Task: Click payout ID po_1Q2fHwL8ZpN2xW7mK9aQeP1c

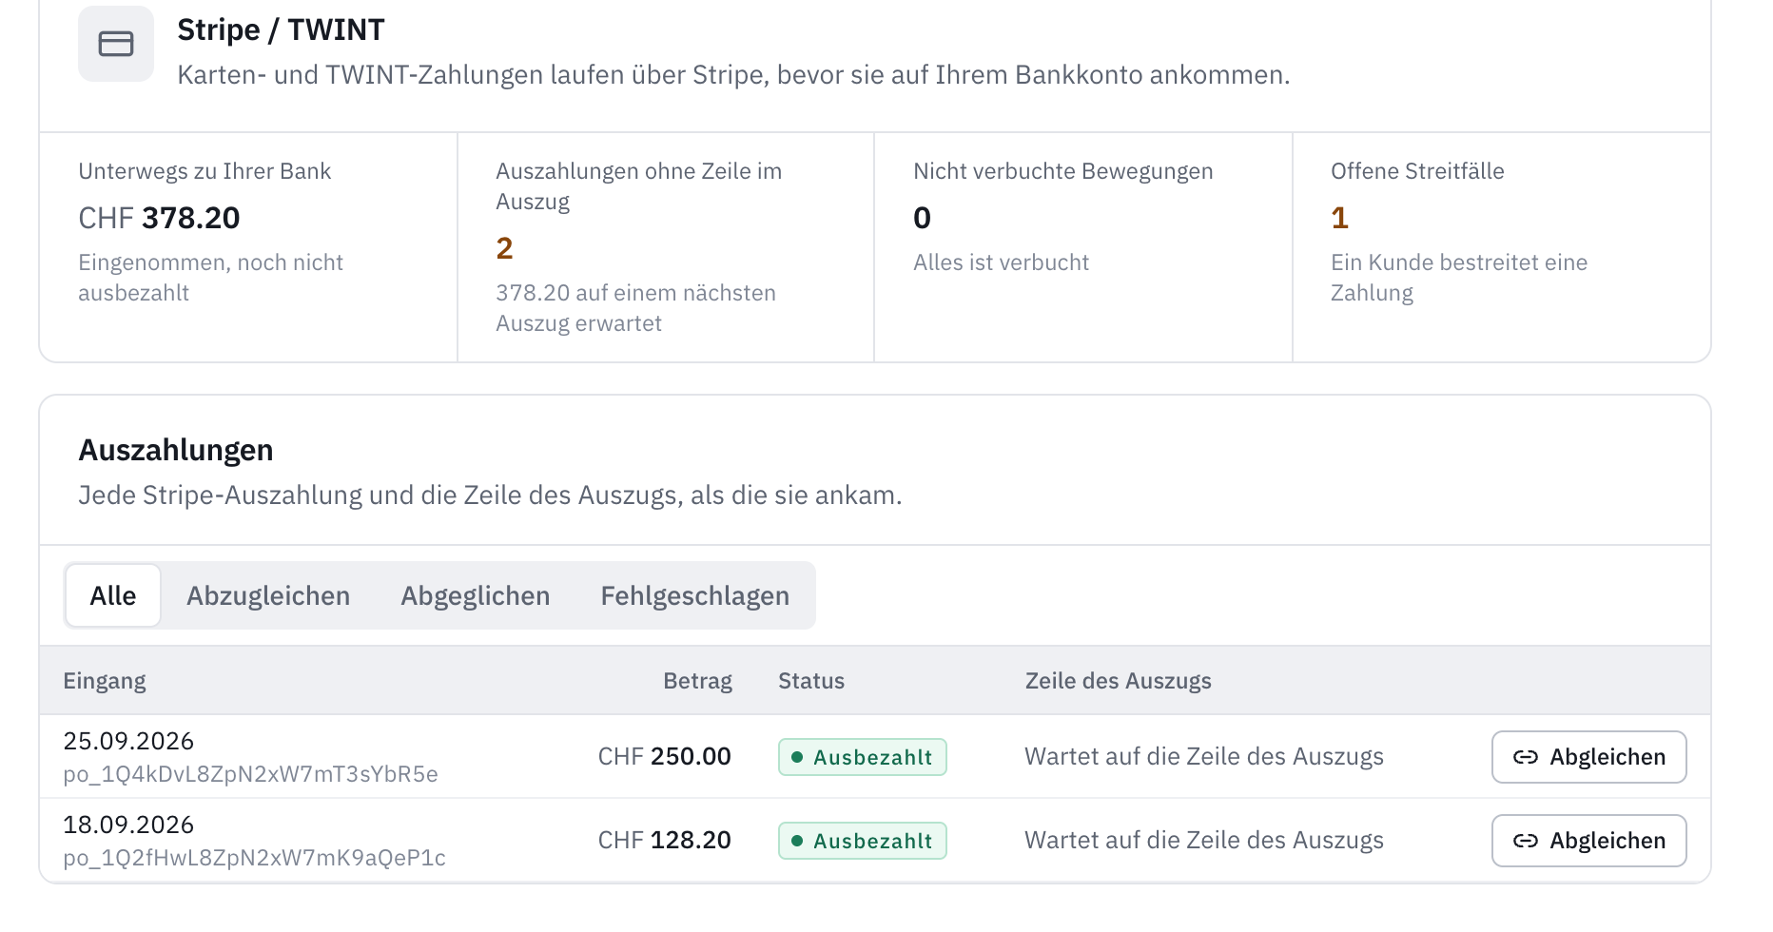Action: 255,858
